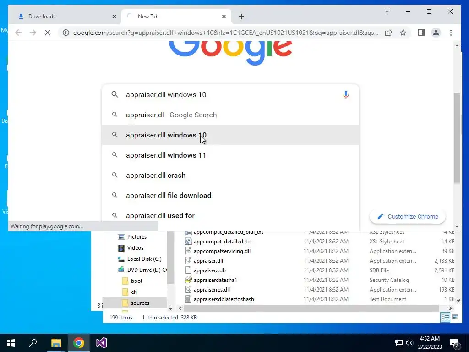Open File Explorer from the taskbar

click(56, 343)
